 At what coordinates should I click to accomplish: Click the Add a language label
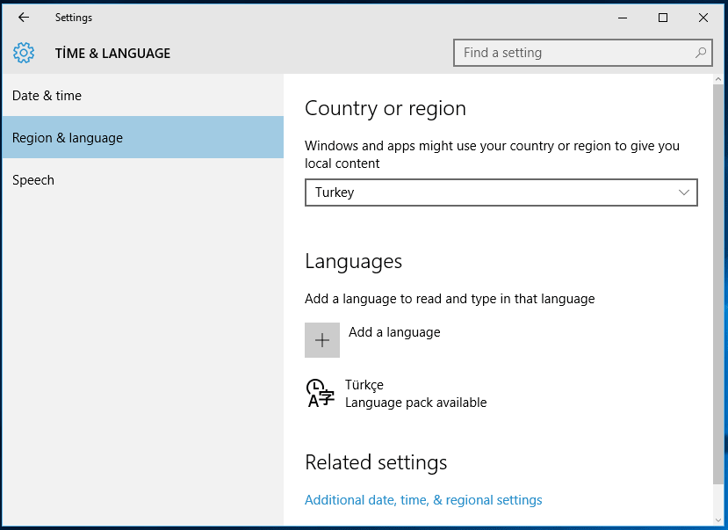click(x=394, y=332)
